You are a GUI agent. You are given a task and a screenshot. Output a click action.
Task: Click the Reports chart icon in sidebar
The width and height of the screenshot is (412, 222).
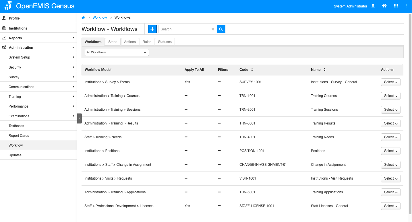4,38
